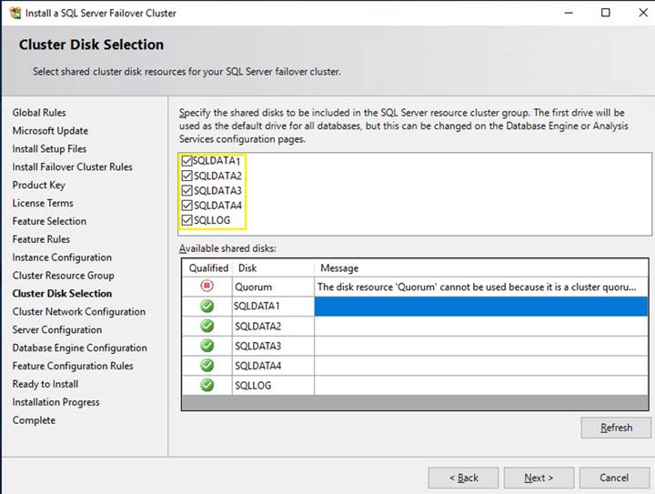Click the Message column header
The height and width of the screenshot is (494, 655).
coord(481,268)
